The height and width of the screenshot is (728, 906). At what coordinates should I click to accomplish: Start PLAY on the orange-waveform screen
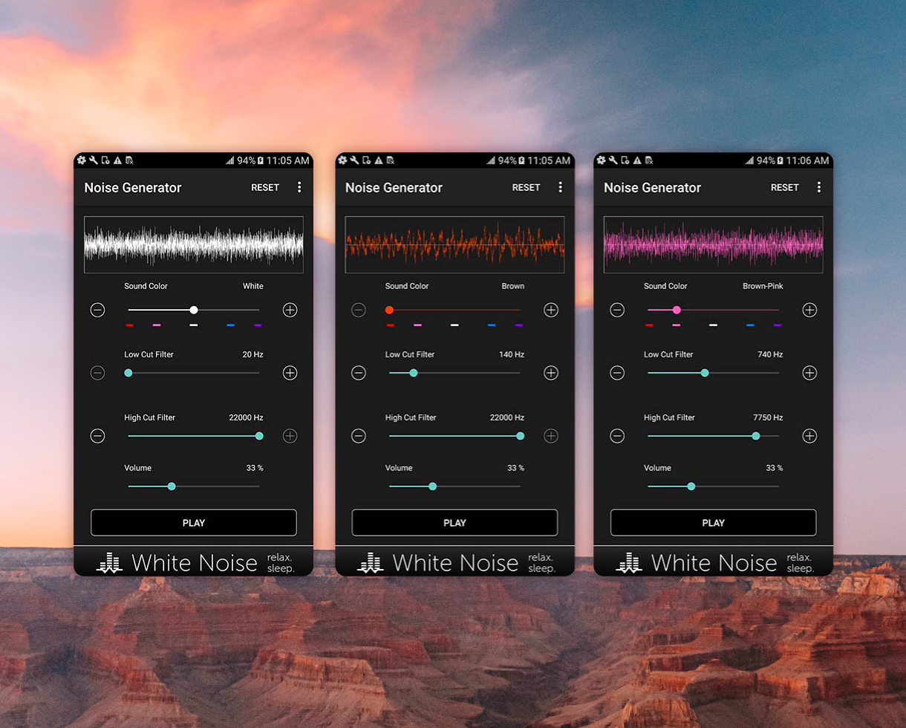coord(454,523)
